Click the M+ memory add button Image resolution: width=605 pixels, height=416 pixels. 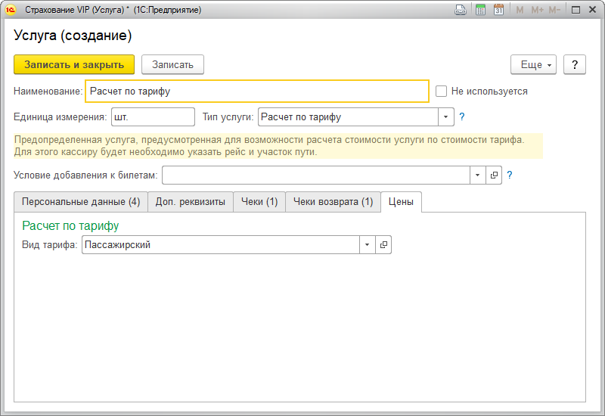tap(537, 10)
